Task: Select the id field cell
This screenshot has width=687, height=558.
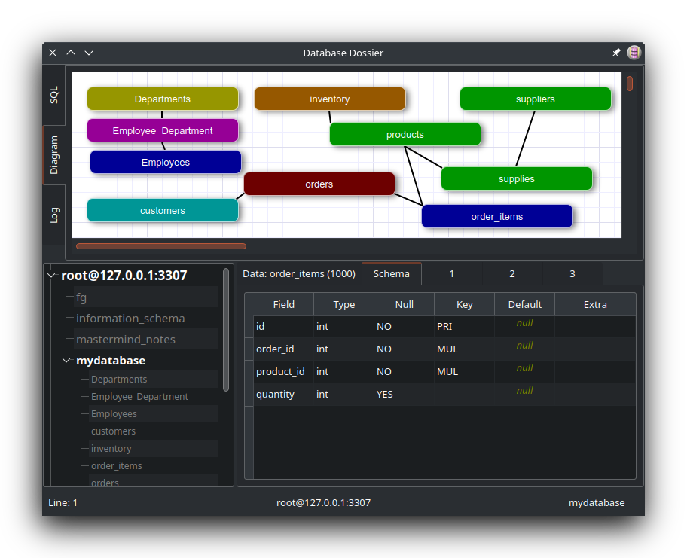Action: click(x=283, y=326)
